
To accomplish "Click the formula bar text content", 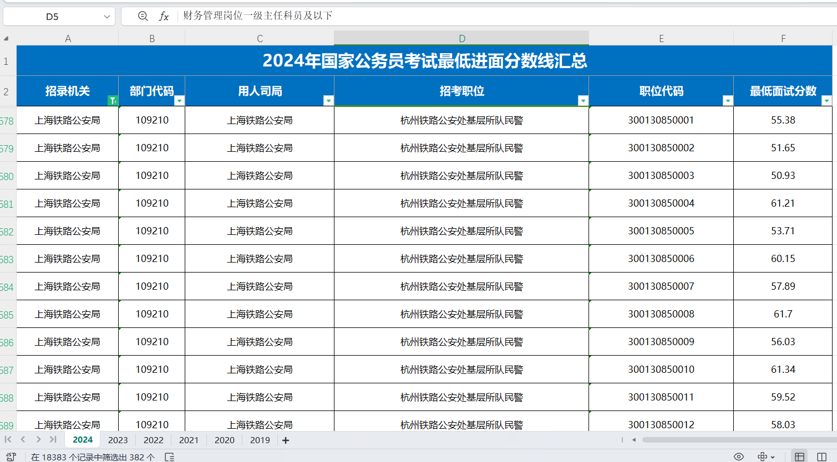I will click(257, 16).
